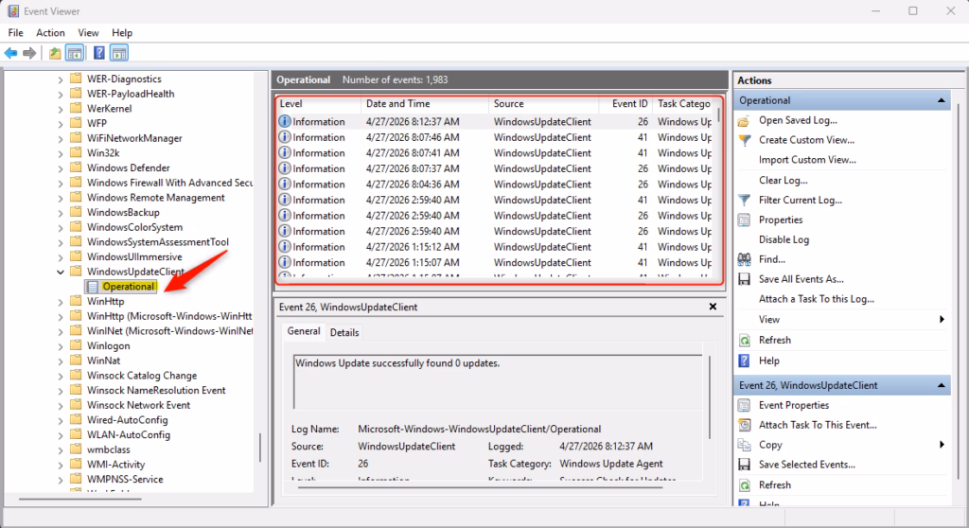This screenshot has width=969, height=528.
Task: Click the Save Selected Events floppy icon
Action: (x=744, y=465)
